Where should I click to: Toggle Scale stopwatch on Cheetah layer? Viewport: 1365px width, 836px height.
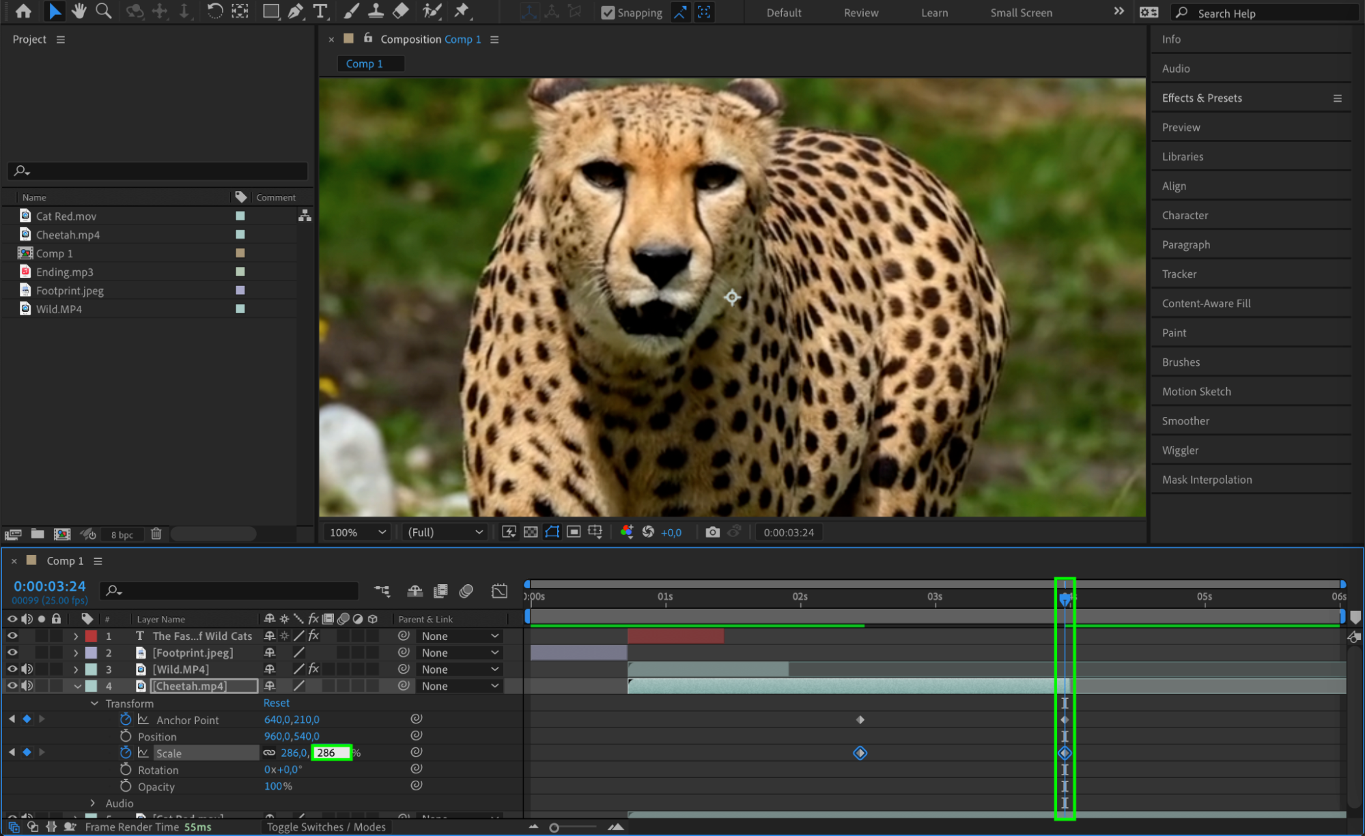[126, 753]
